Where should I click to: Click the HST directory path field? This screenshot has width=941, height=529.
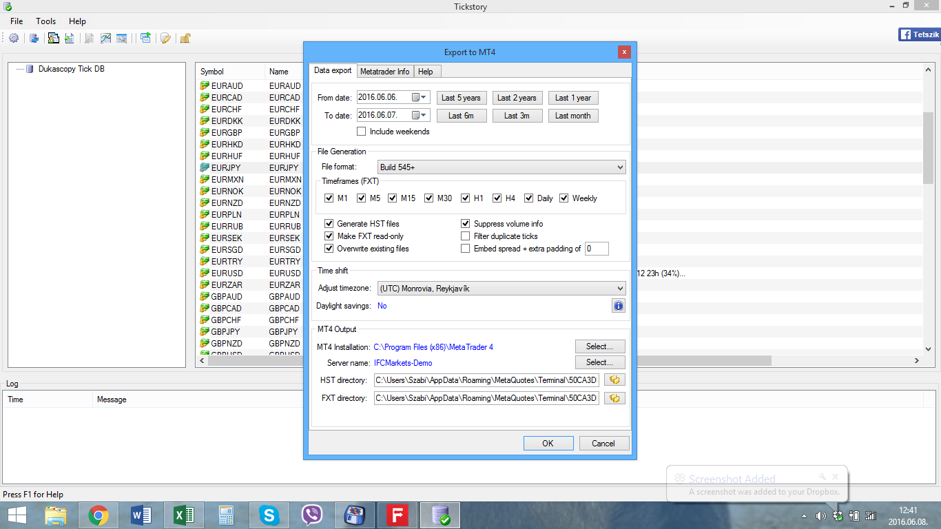(487, 380)
